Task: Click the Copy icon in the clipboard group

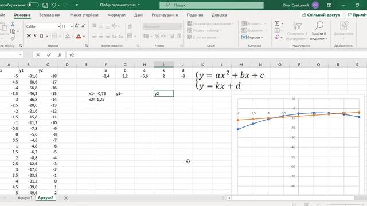Action: tap(13, 31)
